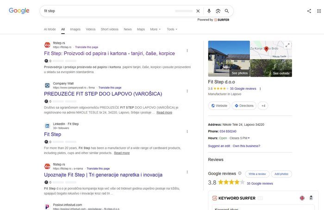The width and height of the screenshot is (324, 210).
Task: Select the All results tab
Action: coord(63,29)
